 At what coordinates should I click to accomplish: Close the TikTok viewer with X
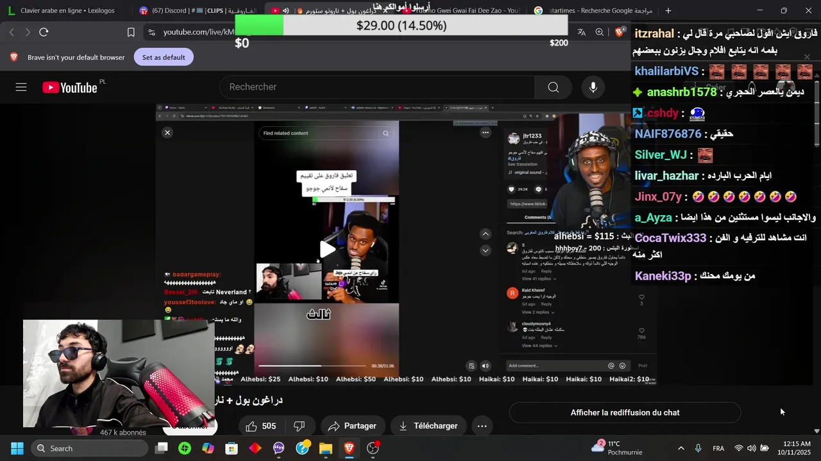coord(167,133)
